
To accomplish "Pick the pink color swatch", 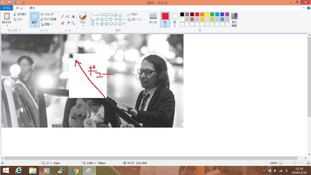I will coord(197,19).
